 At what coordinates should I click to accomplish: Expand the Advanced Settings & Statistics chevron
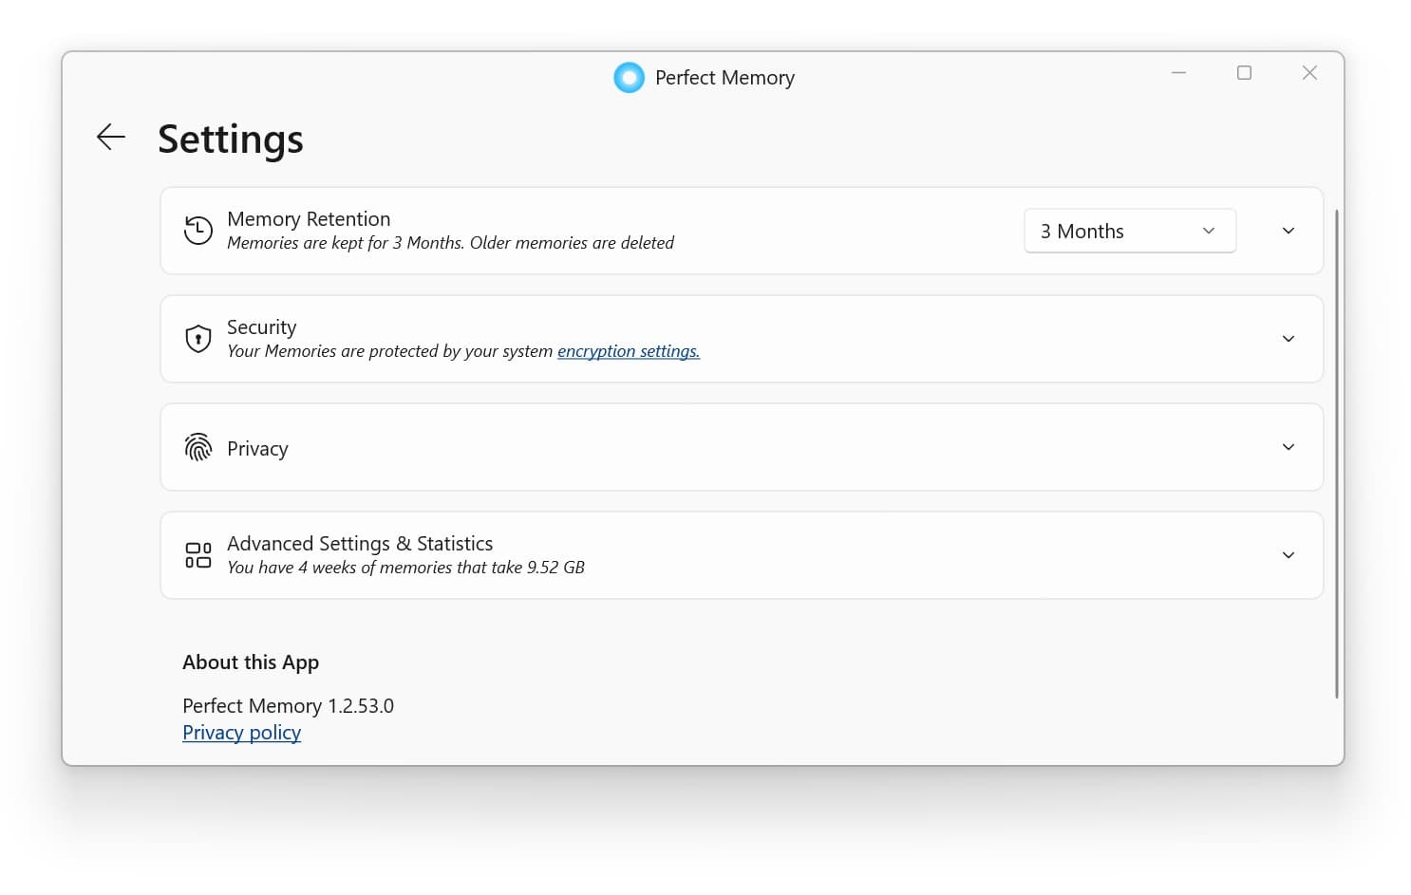point(1288,555)
